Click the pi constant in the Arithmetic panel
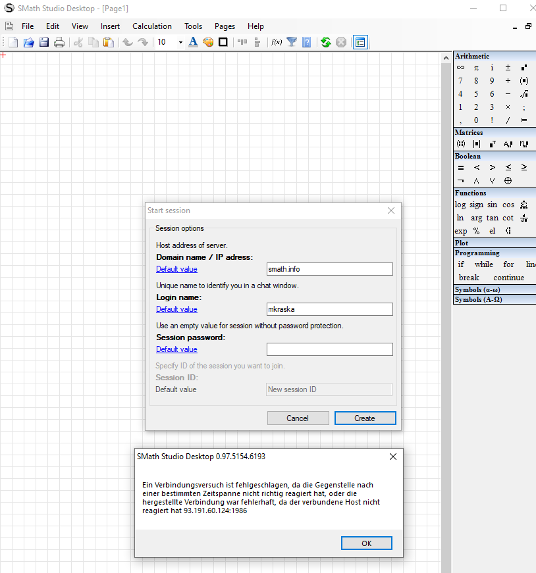Viewport: 536px width, 573px height. pos(476,68)
